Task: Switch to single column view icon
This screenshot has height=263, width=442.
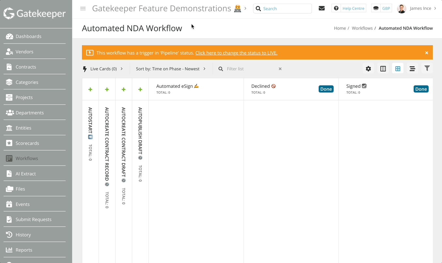Action: pyautogui.click(x=383, y=69)
